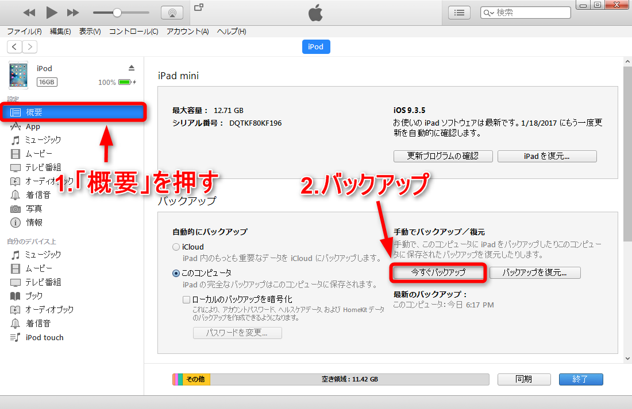Screen dimensions: 632x409
Task: Click 更新プログラムの確認 button
Action: pyautogui.click(x=443, y=156)
